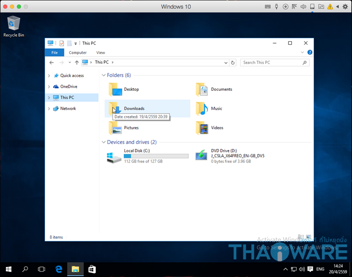Expand Quick access in navigation pane
Viewport: 352px width, 277px height.
[x=49, y=76]
